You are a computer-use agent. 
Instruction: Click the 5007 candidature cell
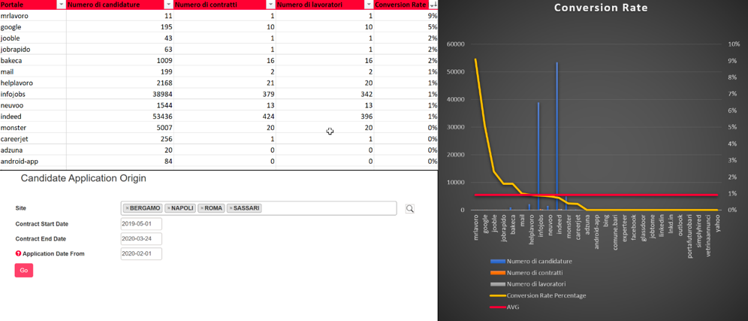120,128
